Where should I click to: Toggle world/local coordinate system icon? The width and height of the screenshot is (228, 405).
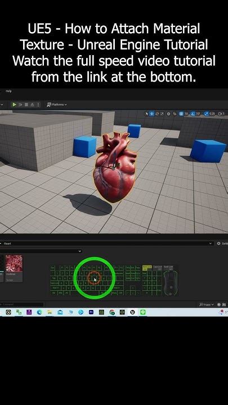click(168, 114)
